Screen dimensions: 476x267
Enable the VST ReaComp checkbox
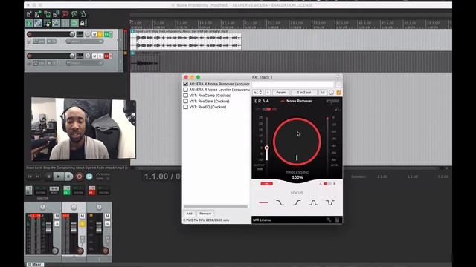click(185, 96)
